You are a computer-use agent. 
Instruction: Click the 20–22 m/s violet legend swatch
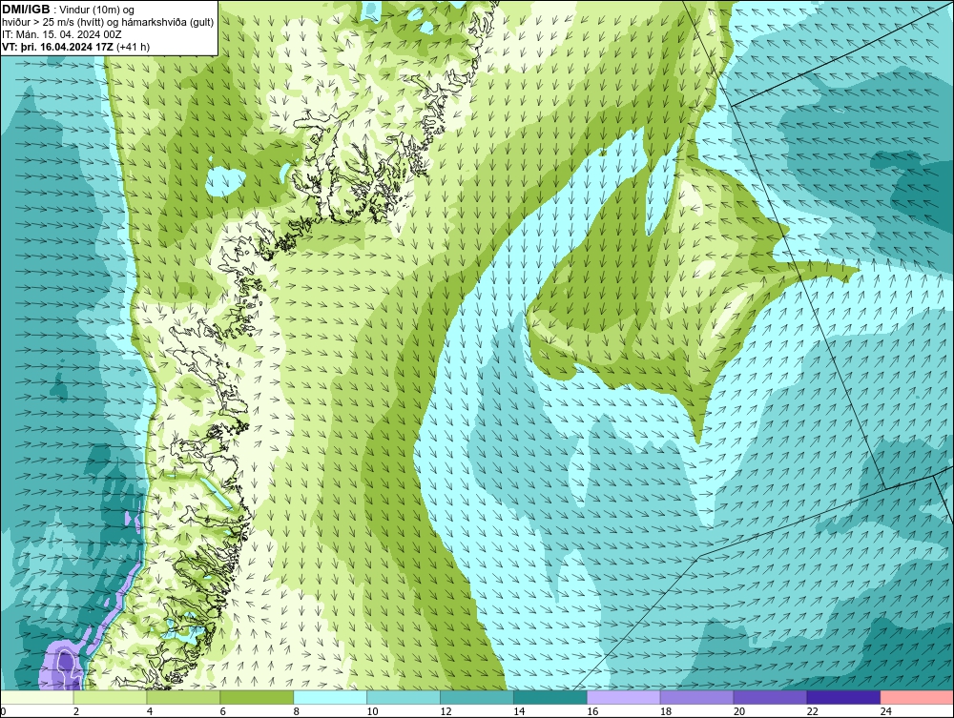click(770, 697)
